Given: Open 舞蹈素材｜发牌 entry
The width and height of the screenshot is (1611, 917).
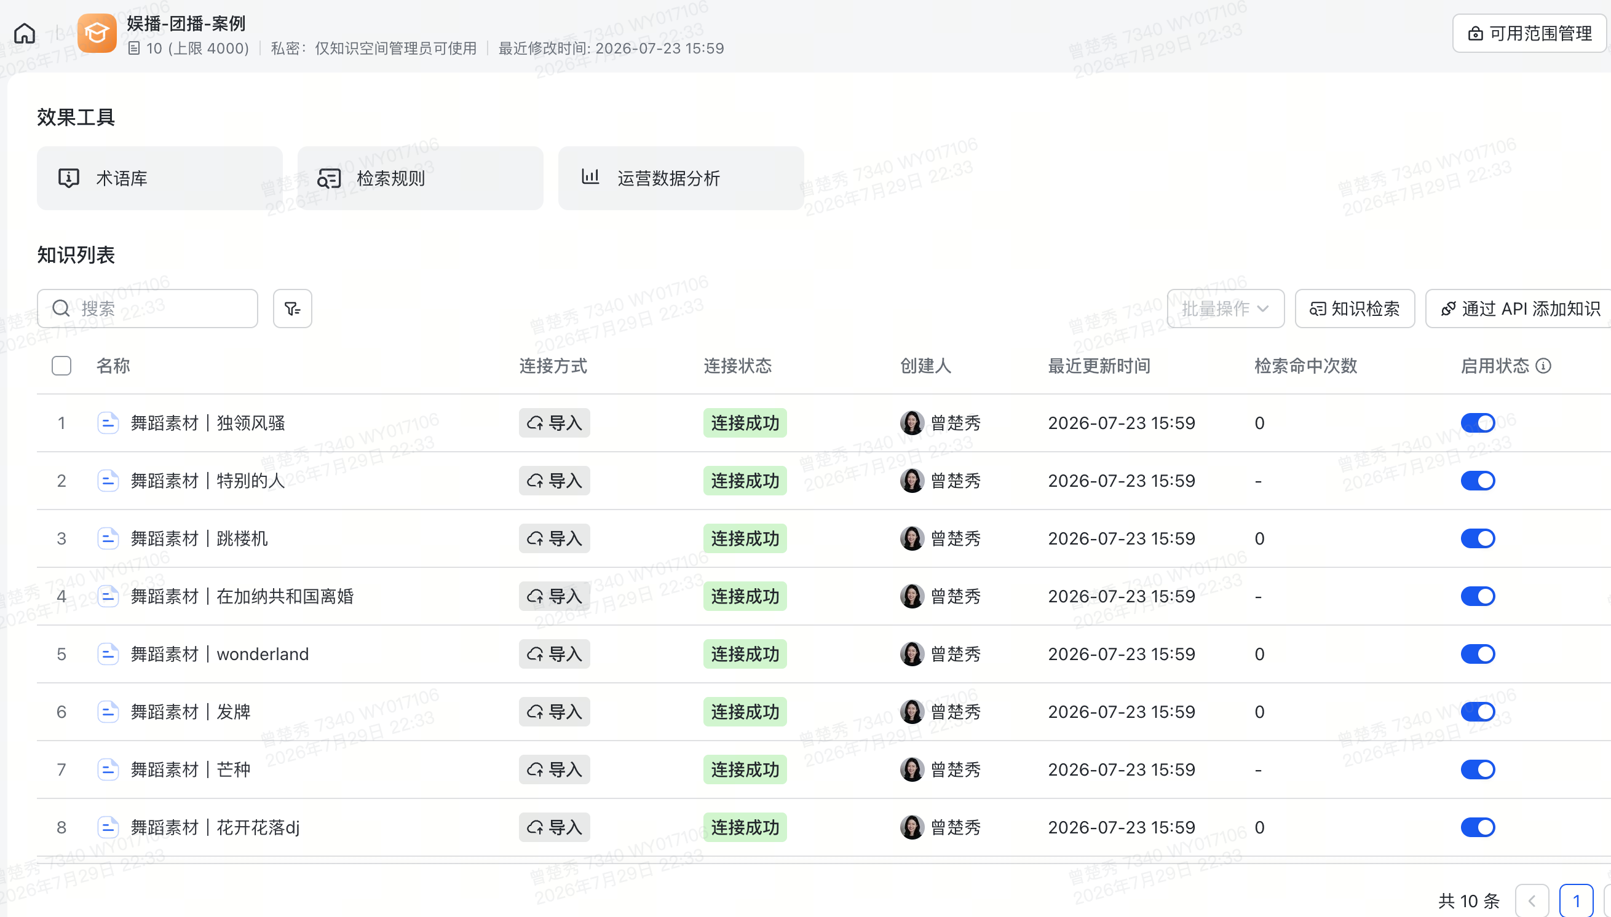Looking at the screenshot, I should [x=191, y=712].
